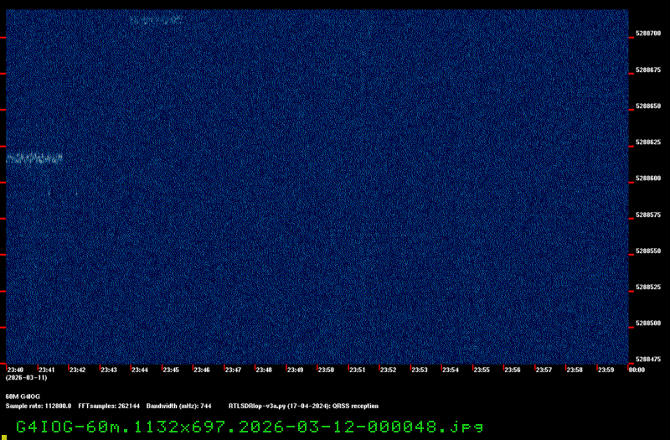Select the 5288525 frequency label
Screen dimensions: 670x440
click(648, 287)
